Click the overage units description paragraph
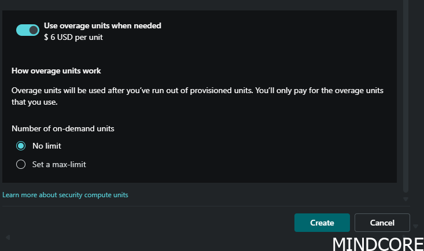424x251 pixels. coord(197,96)
